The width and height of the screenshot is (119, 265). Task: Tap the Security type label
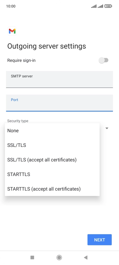[18, 121]
